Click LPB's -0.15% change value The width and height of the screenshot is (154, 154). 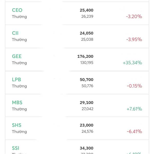tap(134, 86)
